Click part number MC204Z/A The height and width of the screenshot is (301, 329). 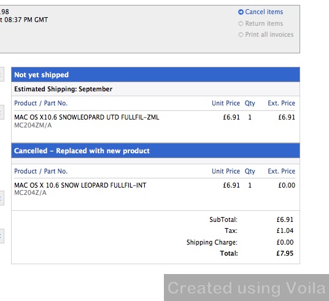[31, 193]
